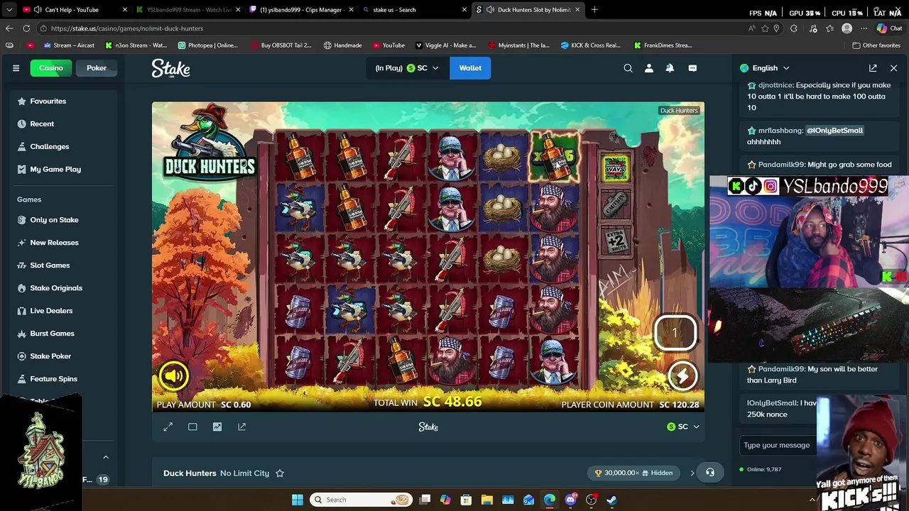Screen dimensions: 909x511
Task: Go back in browser
Action: 9,28
